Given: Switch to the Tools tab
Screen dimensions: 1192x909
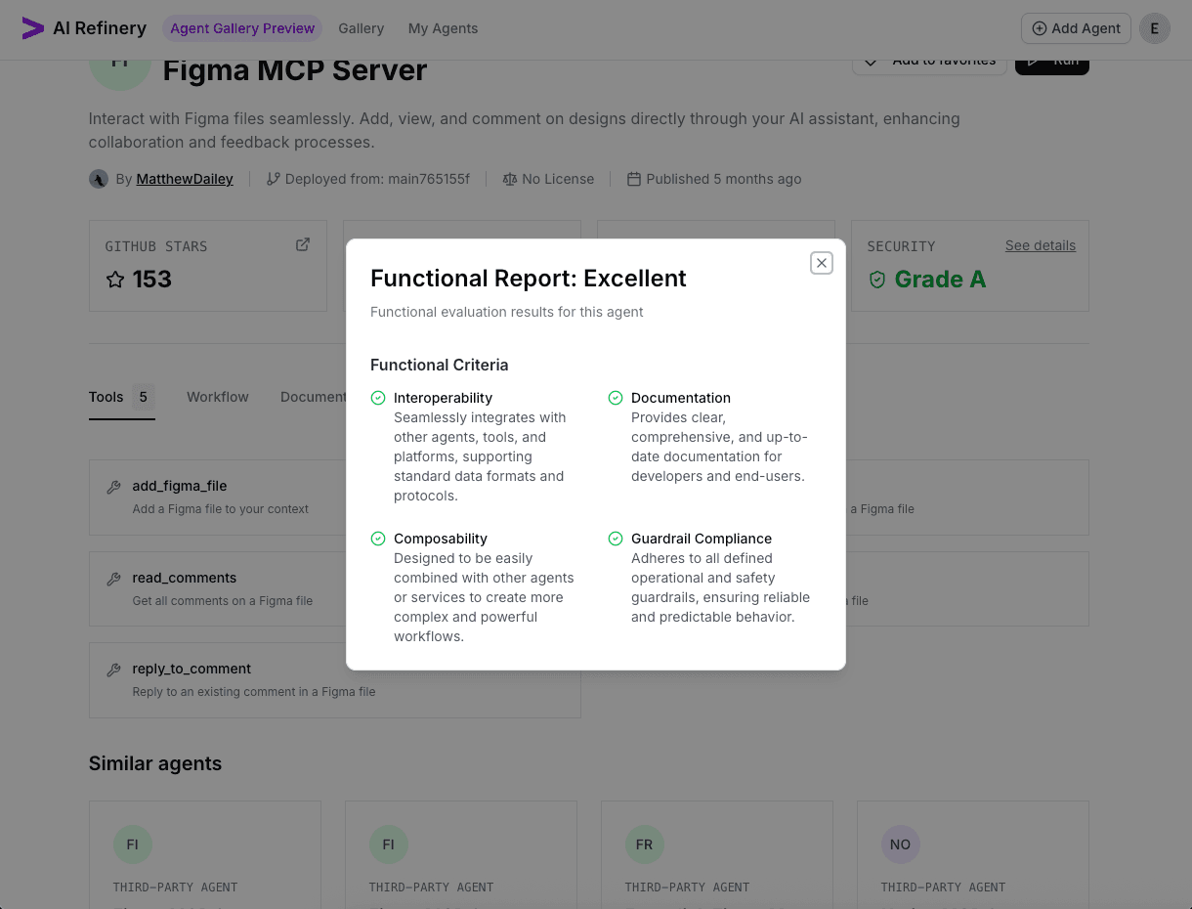Looking at the screenshot, I should pyautogui.click(x=106, y=397).
